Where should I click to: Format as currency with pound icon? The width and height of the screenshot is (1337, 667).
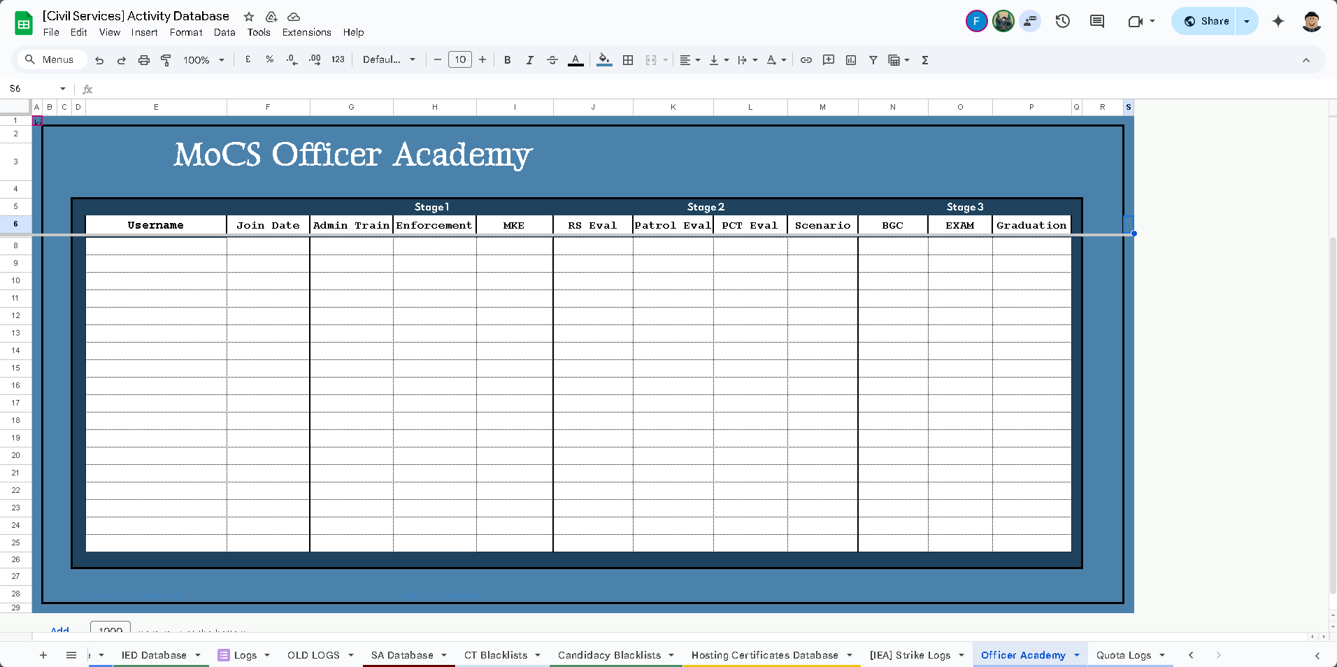tap(248, 59)
